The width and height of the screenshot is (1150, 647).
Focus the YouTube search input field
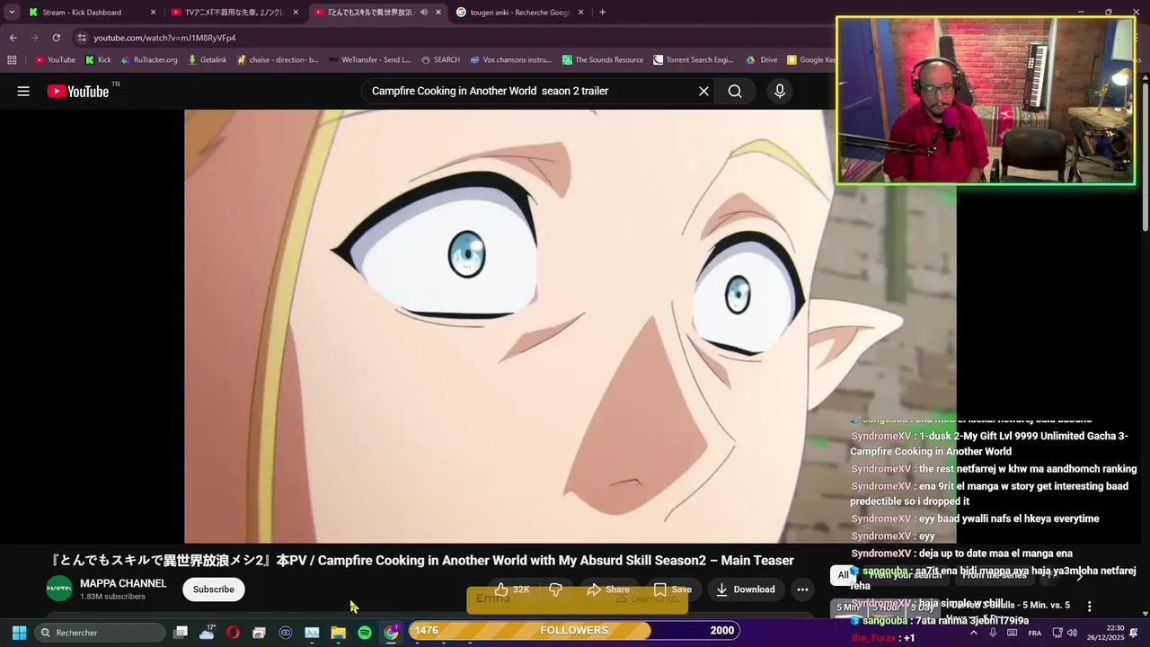(530, 91)
